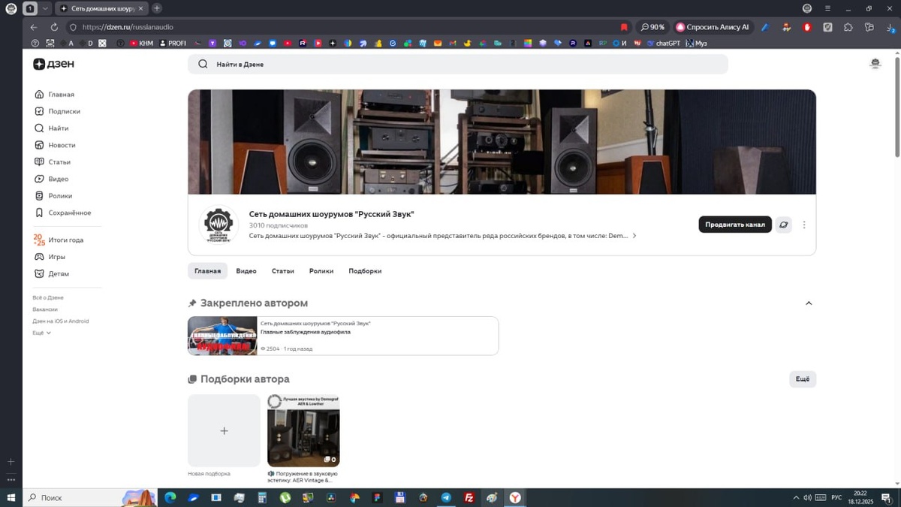Screen dimensions: 901x507
Task: Open user profile avatar at top right
Action: click(x=875, y=64)
